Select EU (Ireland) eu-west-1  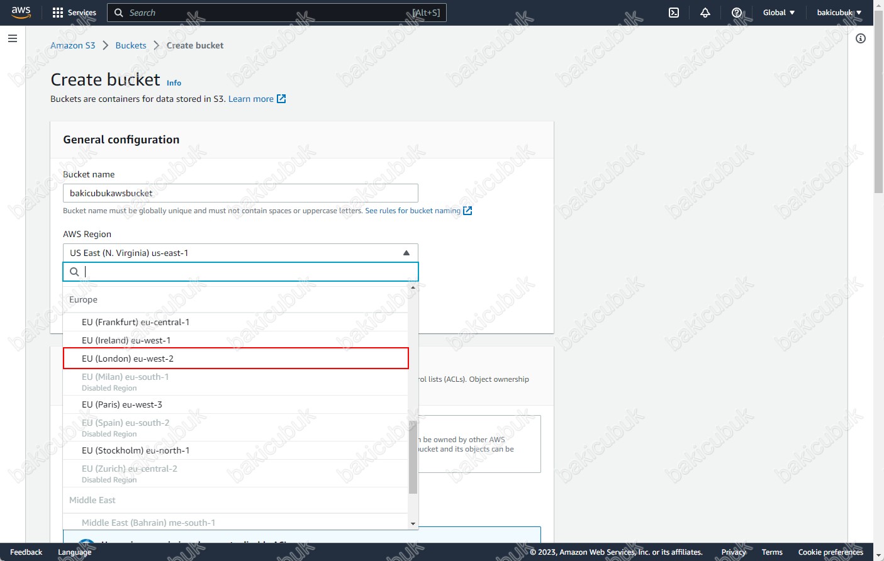pyautogui.click(x=236, y=340)
